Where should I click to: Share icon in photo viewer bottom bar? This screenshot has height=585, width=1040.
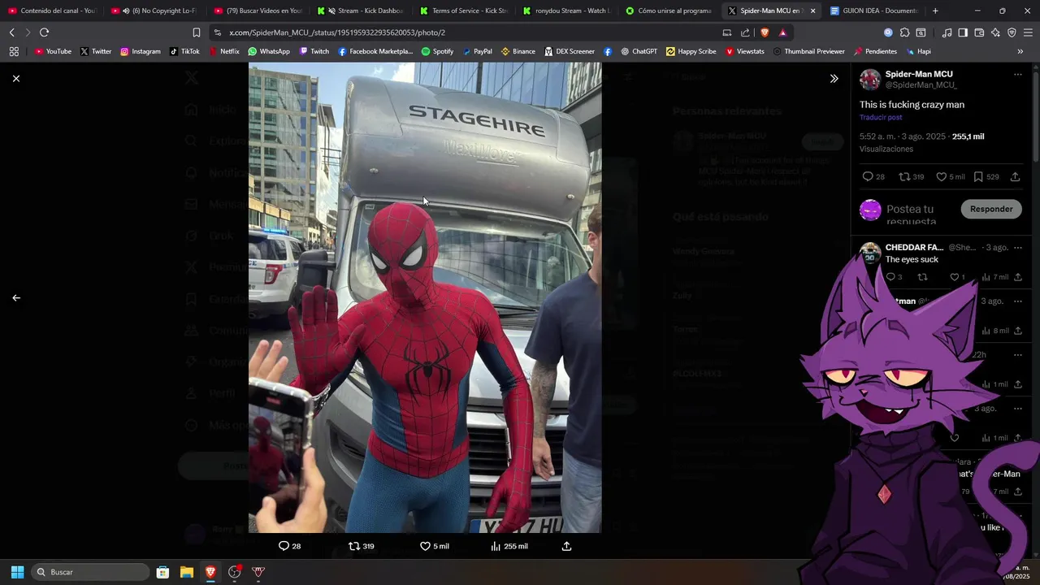(566, 546)
